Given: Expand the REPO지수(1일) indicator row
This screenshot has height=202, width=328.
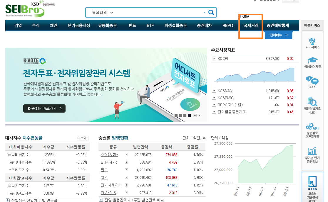Looking at the screenshot, I should (214, 105).
